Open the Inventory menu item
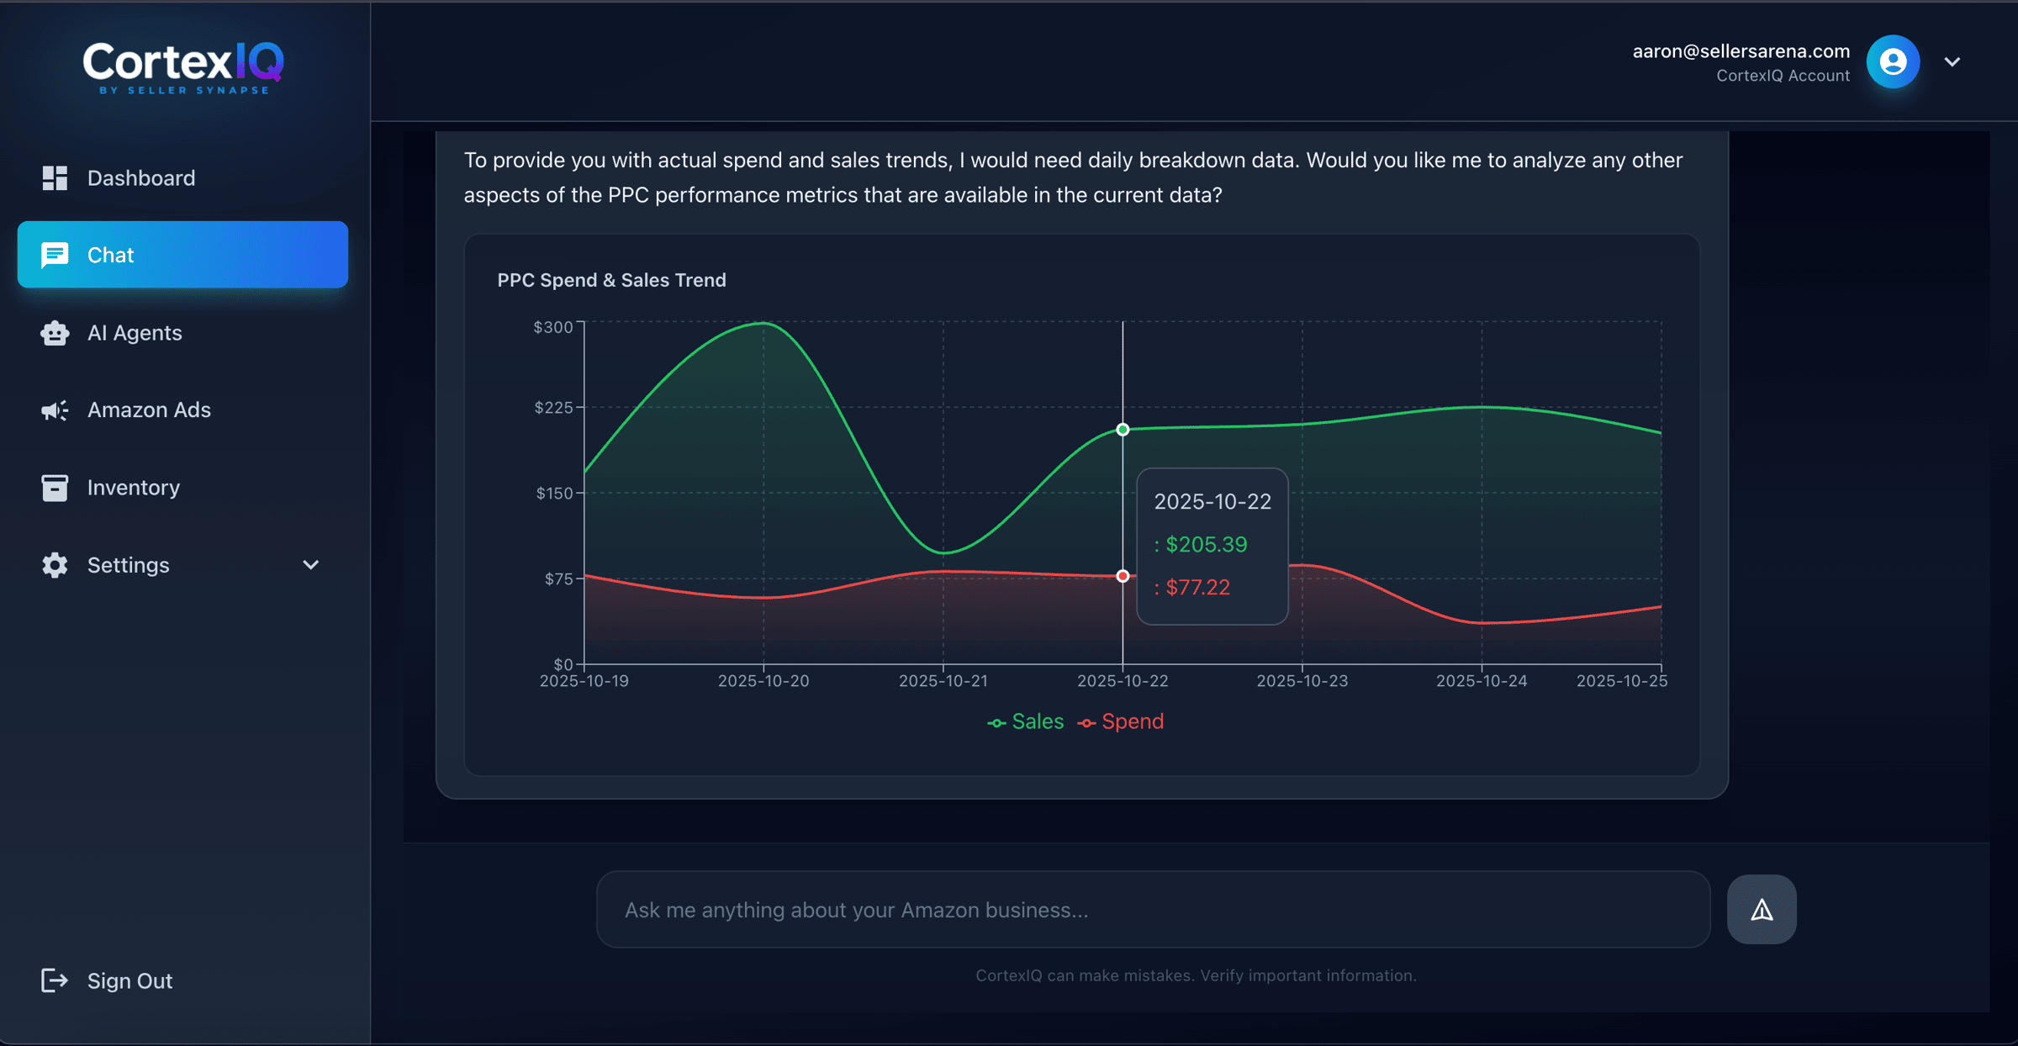Viewport: 2018px width, 1046px height. [x=134, y=488]
